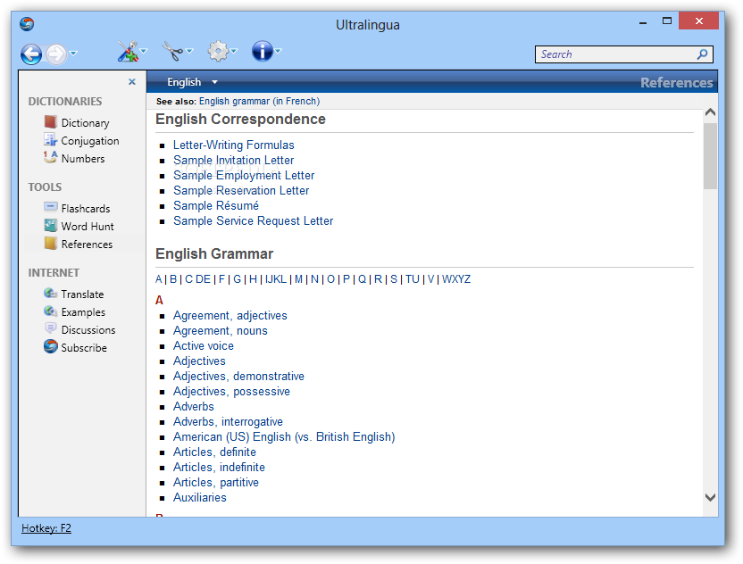Open Sample Service Request Letter

click(253, 220)
